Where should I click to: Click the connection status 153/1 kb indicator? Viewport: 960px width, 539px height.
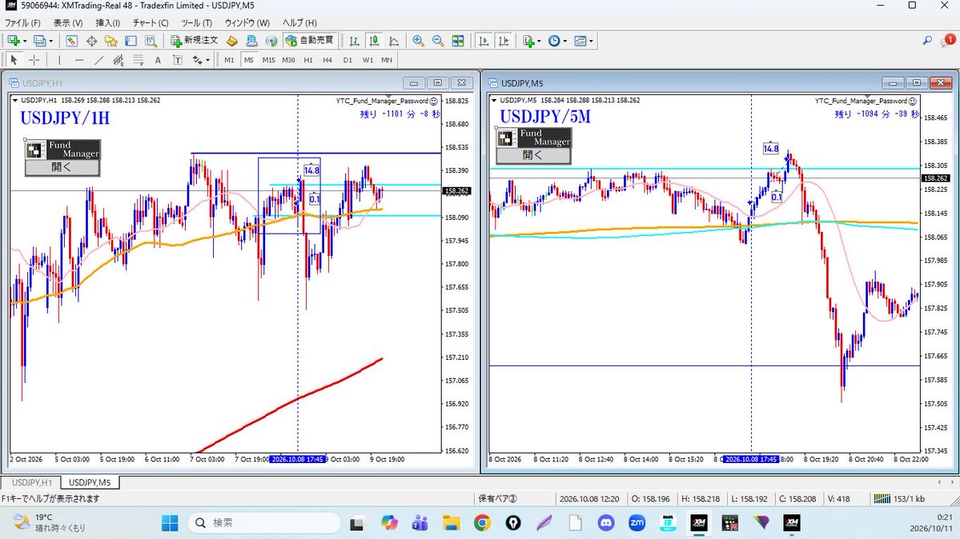coord(899,499)
